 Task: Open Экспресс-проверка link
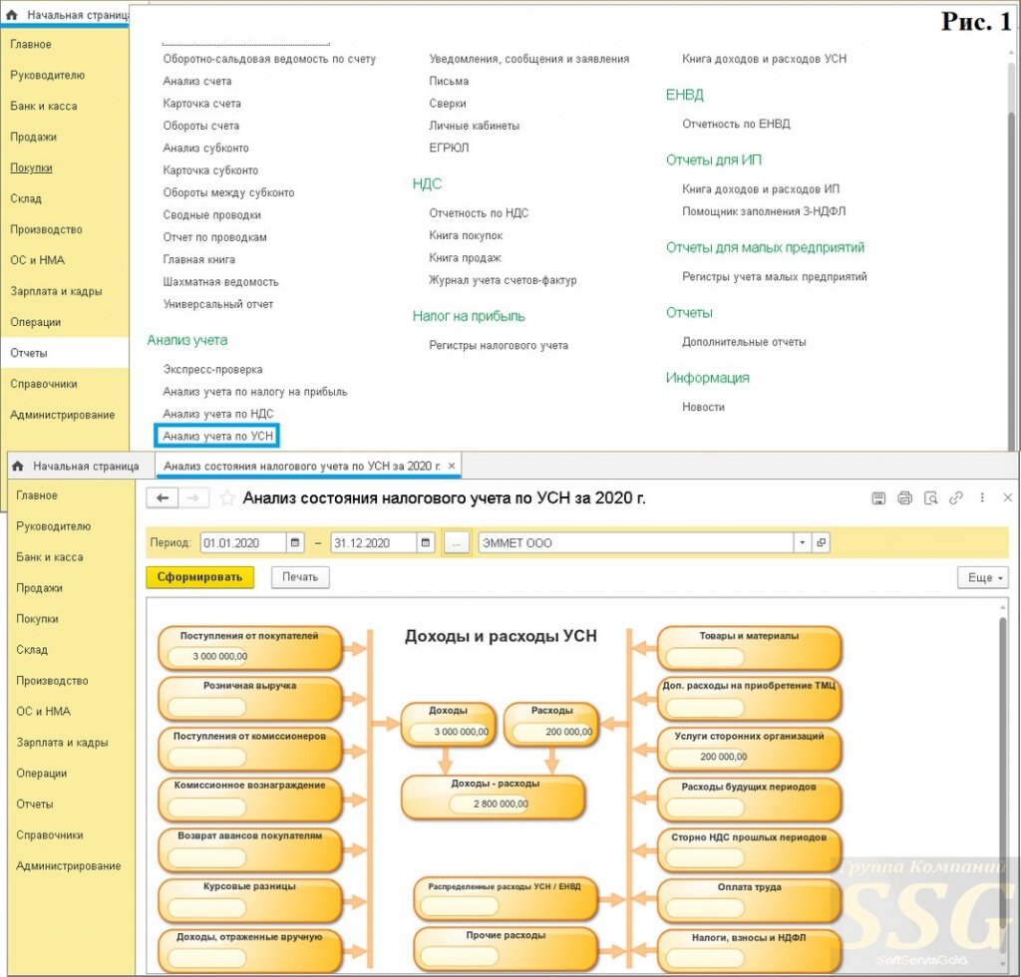tap(213, 369)
